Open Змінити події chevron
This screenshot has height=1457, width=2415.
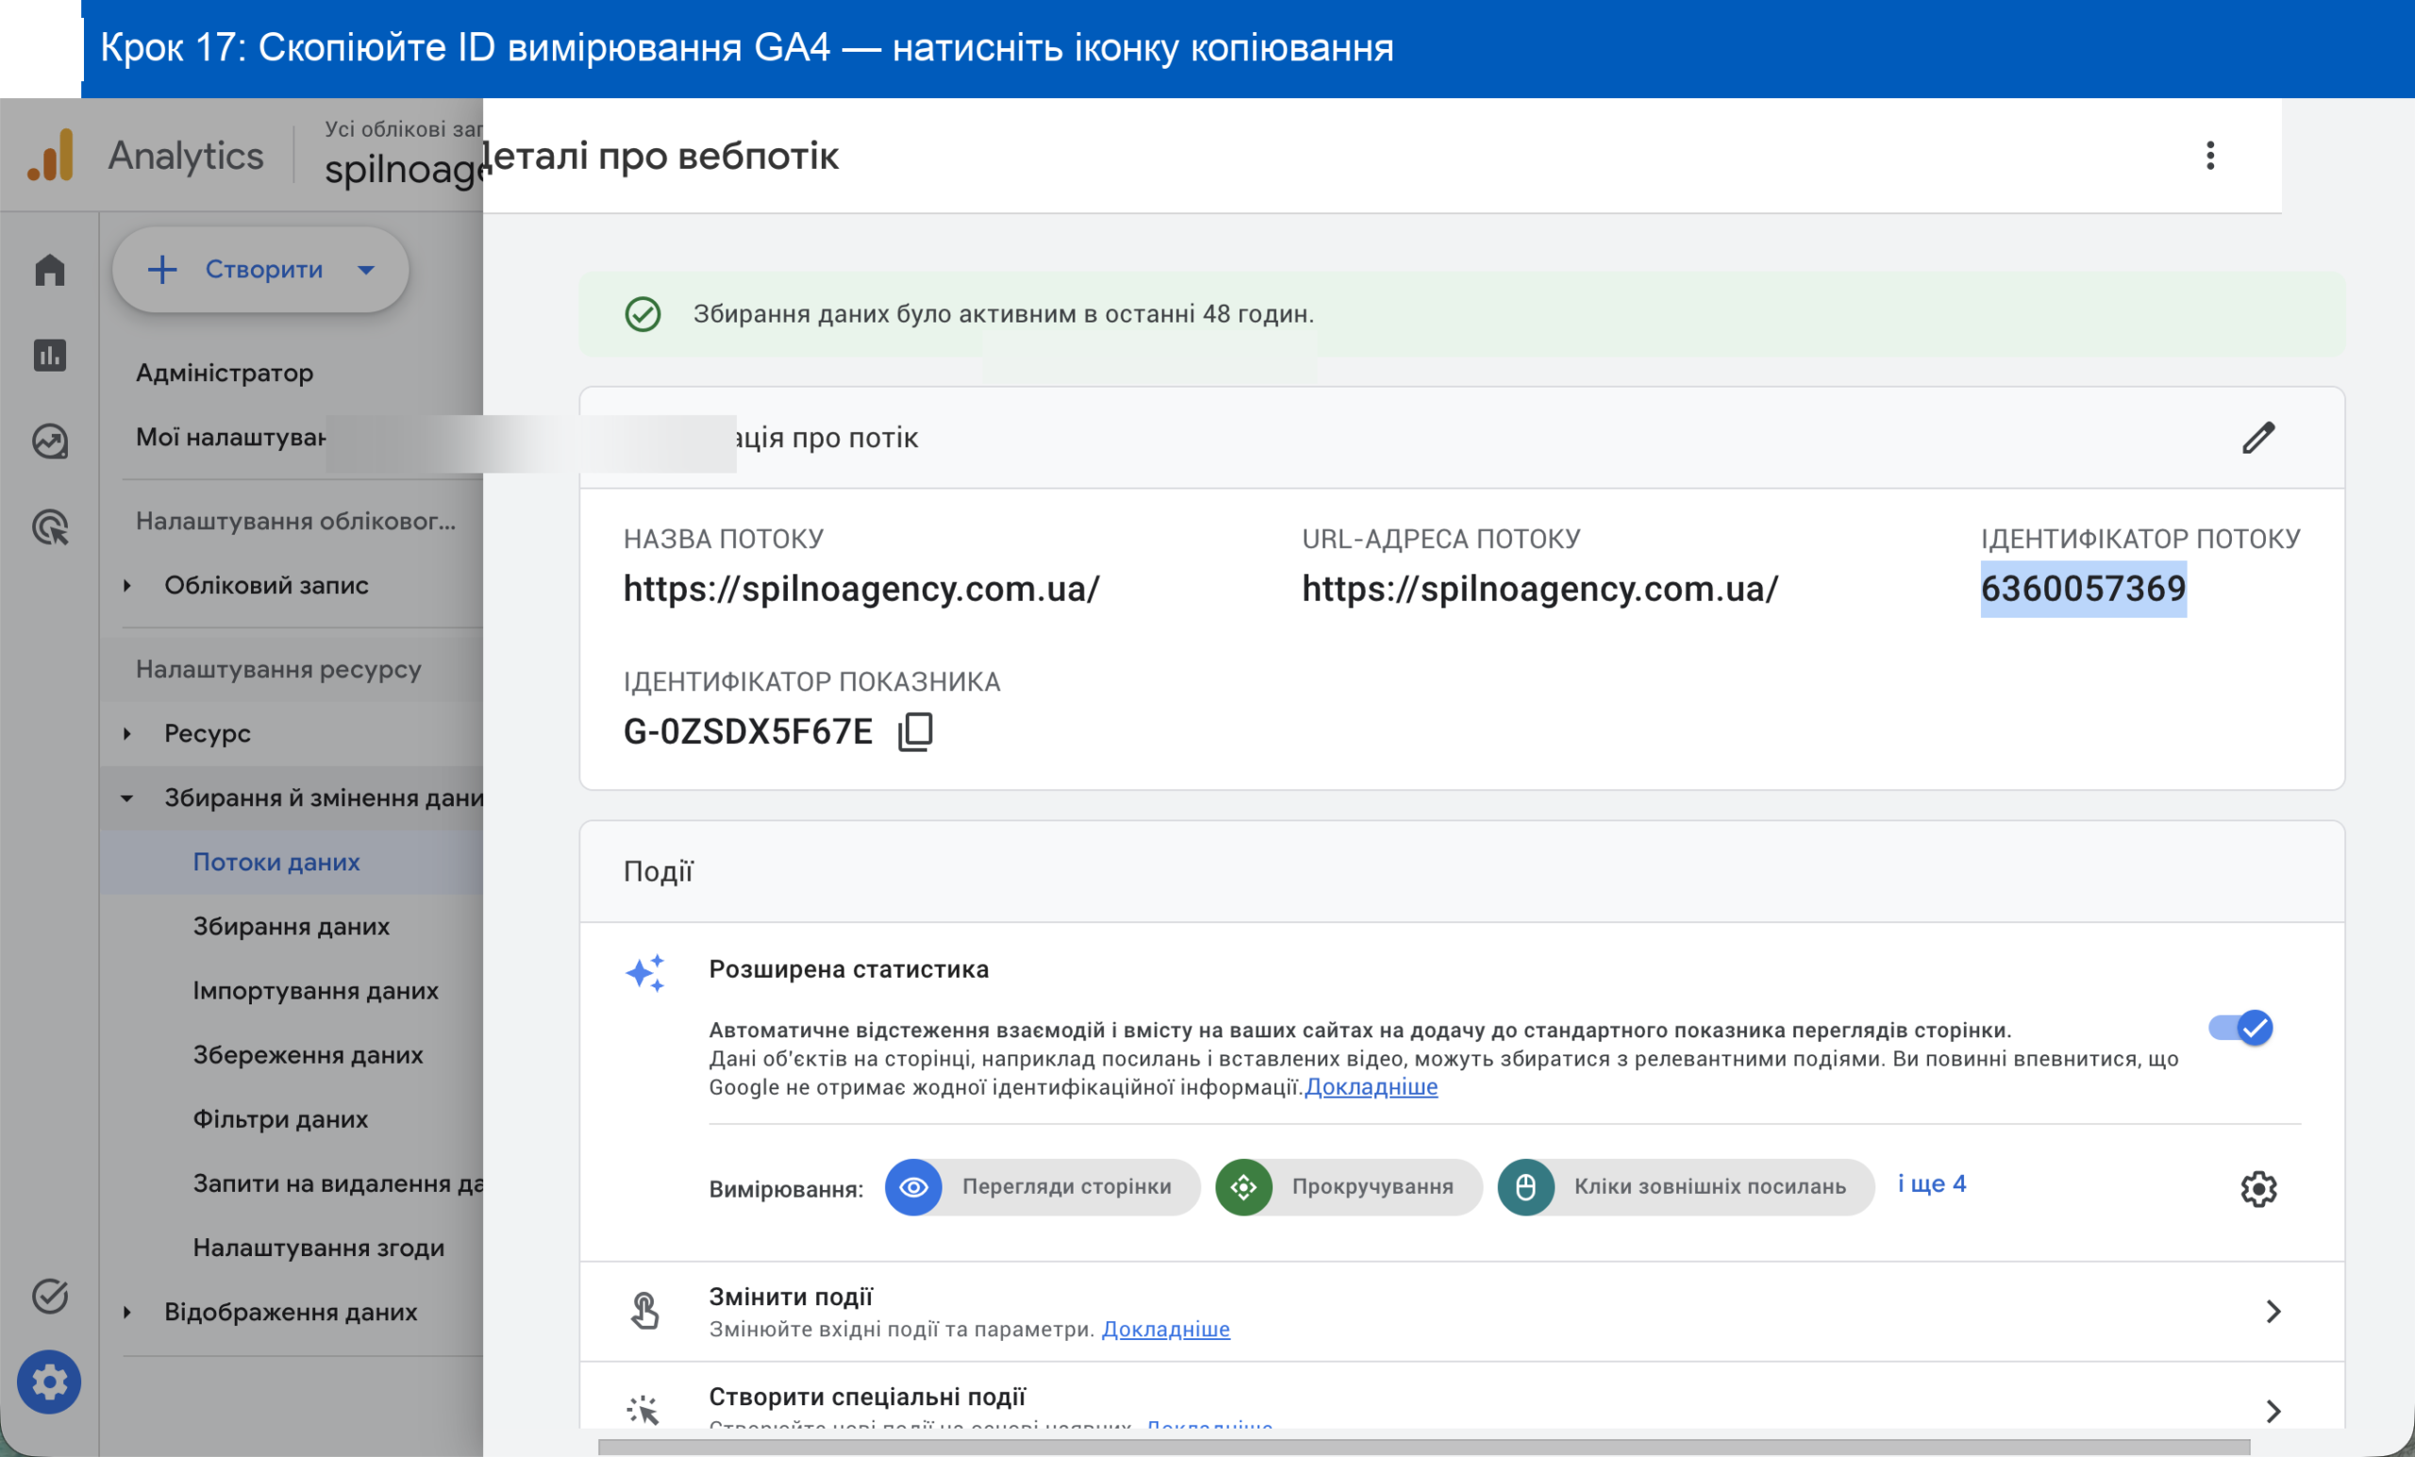(2273, 1311)
